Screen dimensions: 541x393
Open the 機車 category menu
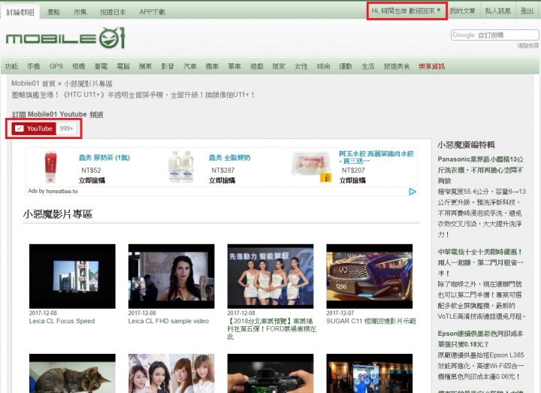(212, 66)
